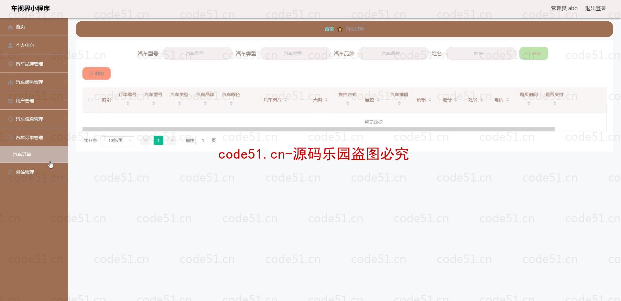
Task: Select page 1 in pagination
Action: (158, 140)
